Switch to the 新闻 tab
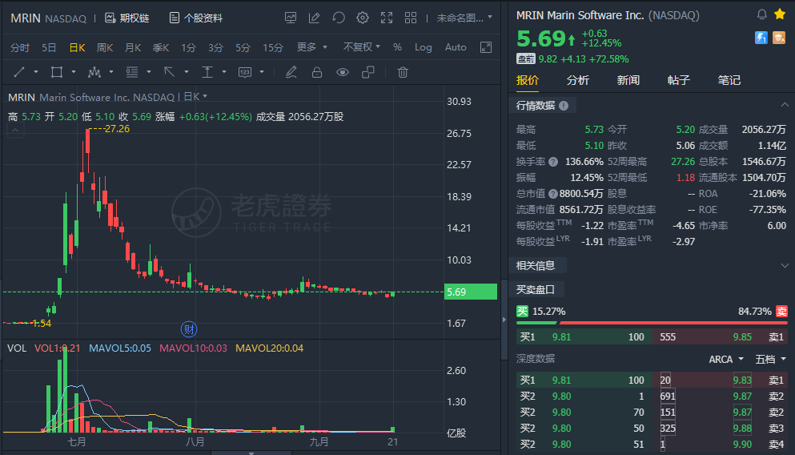 point(628,80)
